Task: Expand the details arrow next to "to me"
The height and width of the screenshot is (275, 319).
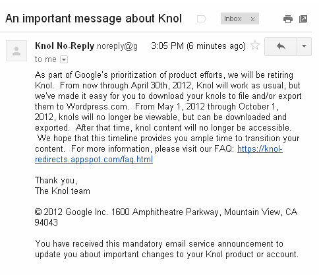Action: 64,59
